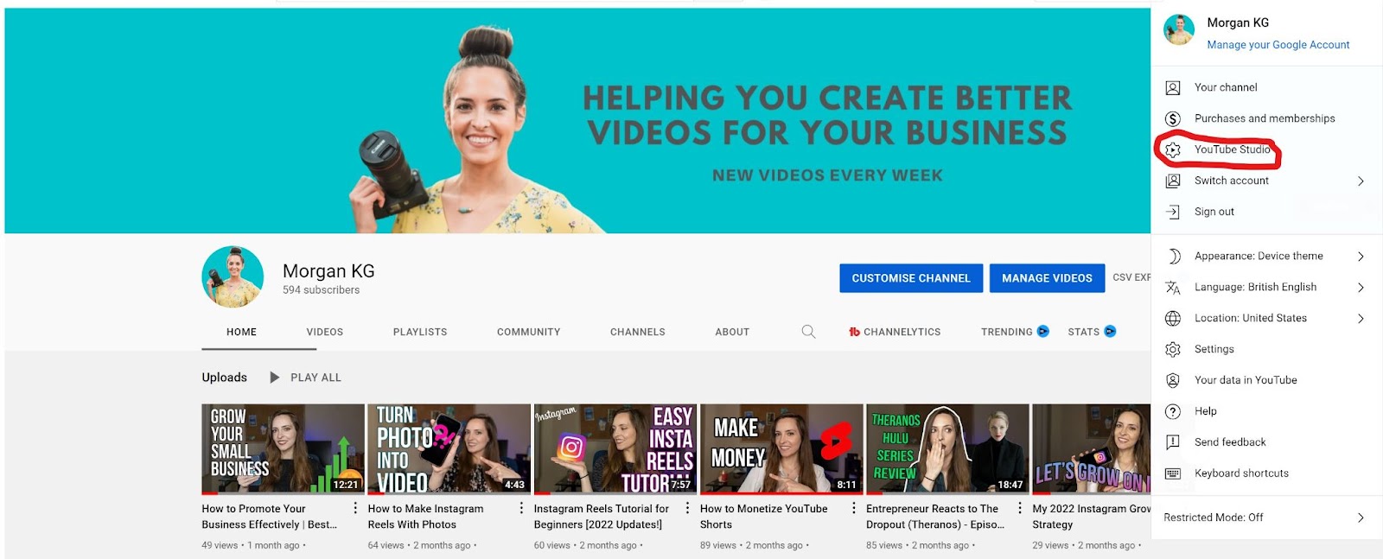Click the channel search magnifier icon

pos(808,332)
